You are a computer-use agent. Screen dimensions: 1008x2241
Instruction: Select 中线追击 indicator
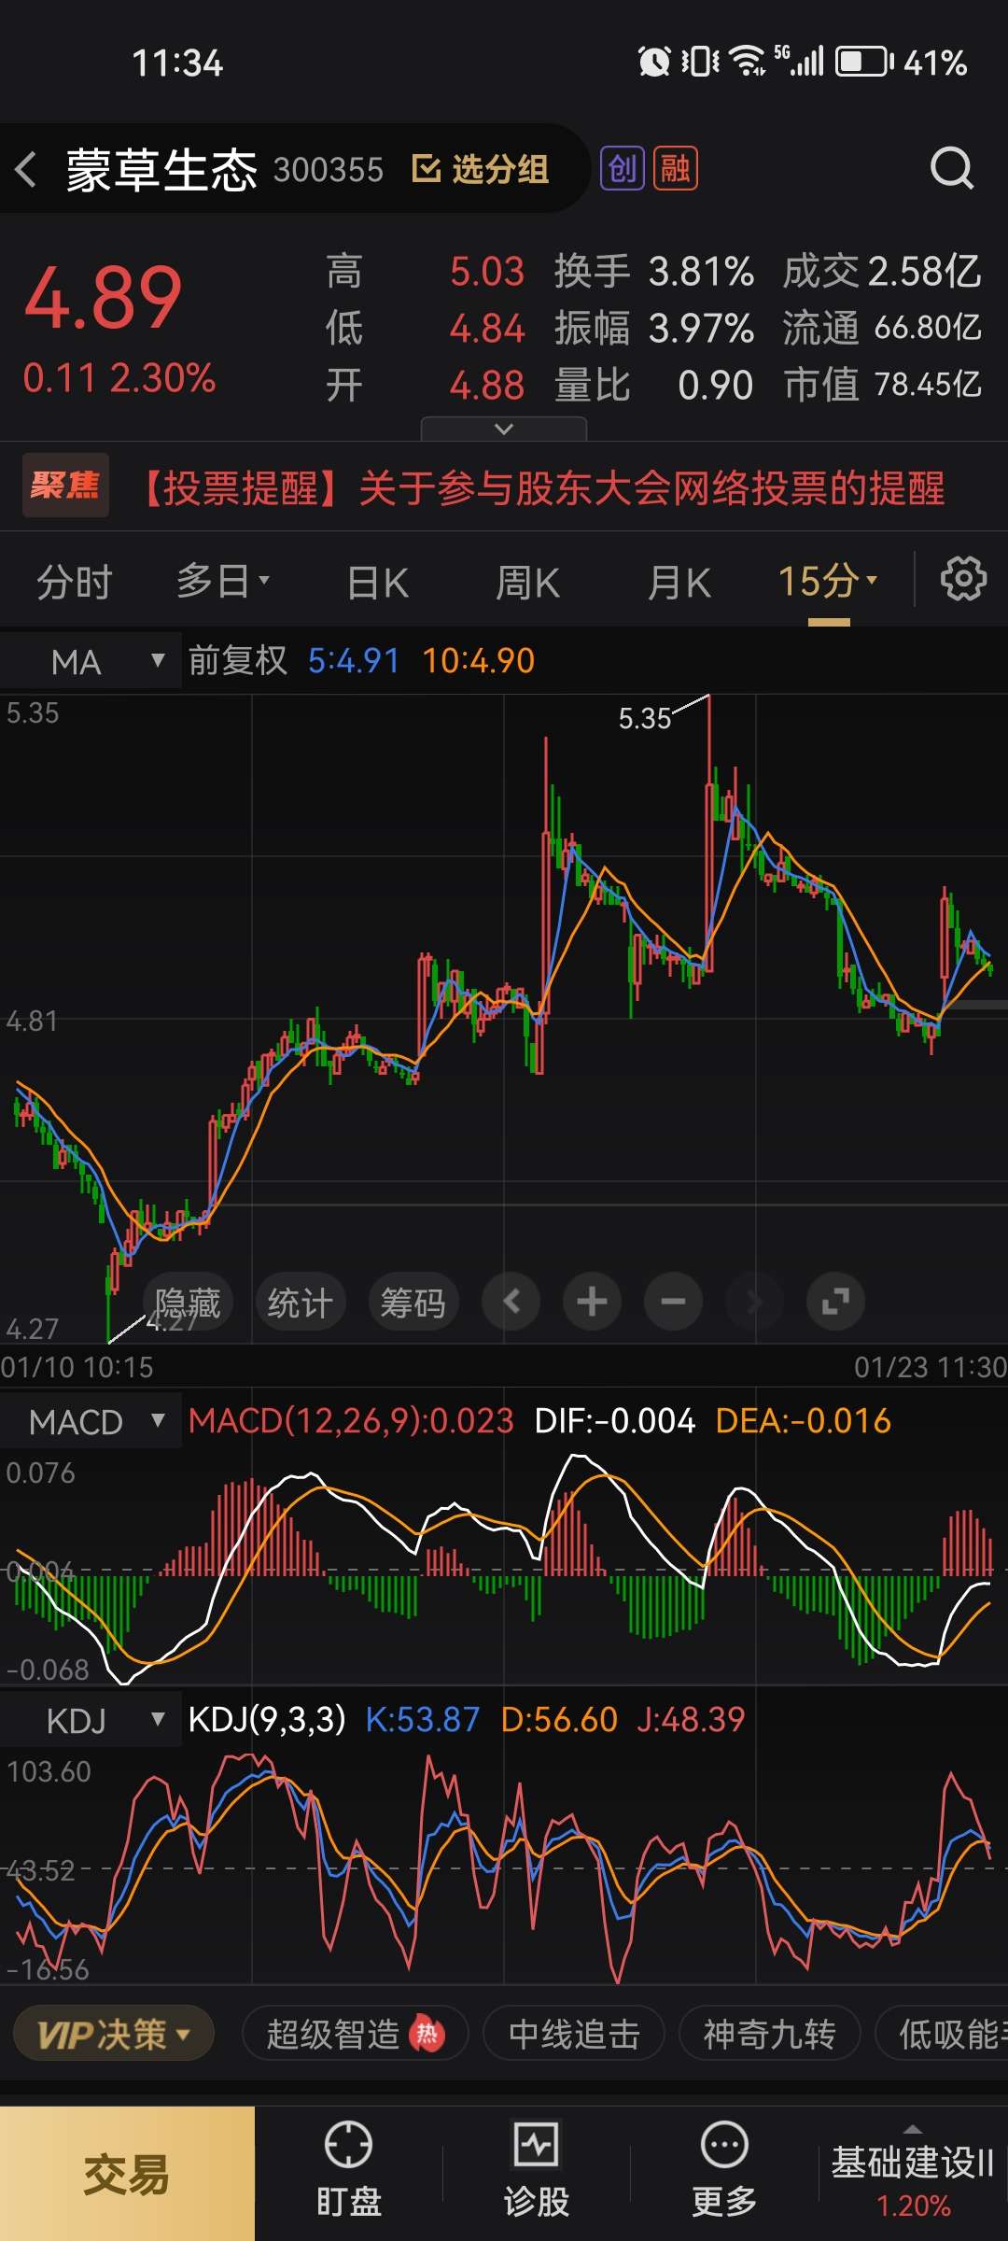point(574,2034)
